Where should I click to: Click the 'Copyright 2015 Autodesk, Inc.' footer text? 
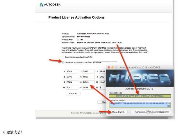89,113
